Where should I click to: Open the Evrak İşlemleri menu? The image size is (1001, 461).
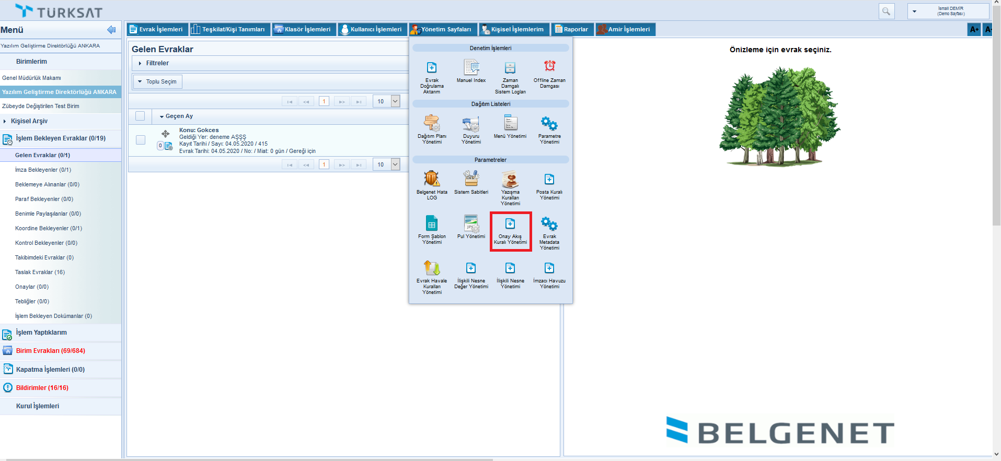click(156, 29)
